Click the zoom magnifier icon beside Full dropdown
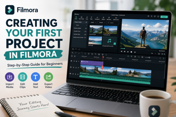Screen dimensions: 176x117 pos(165,54)
